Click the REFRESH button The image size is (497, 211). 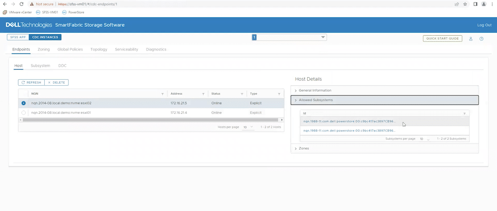(x=31, y=82)
